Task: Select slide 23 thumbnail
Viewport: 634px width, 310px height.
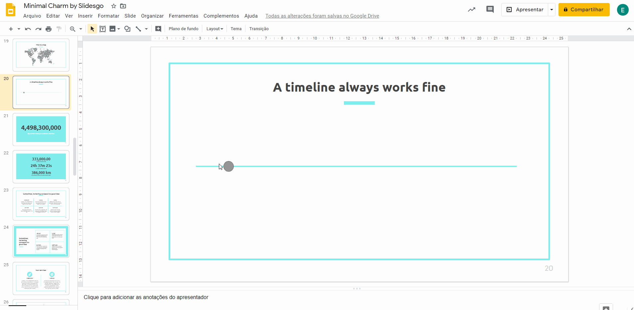Action: (41, 204)
